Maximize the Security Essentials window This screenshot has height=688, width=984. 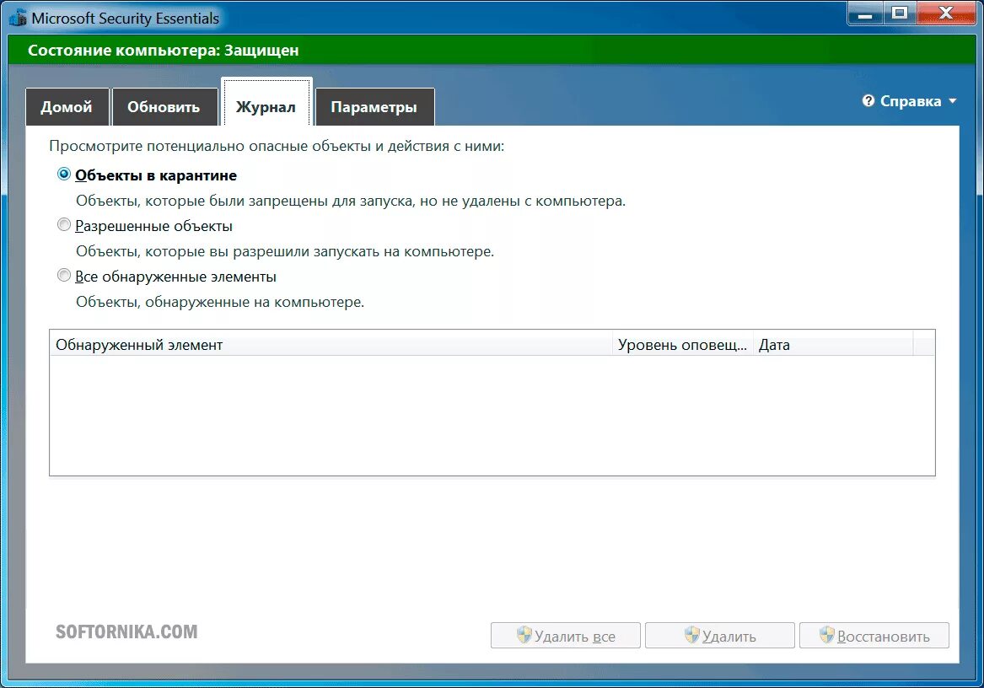[x=900, y=13]
